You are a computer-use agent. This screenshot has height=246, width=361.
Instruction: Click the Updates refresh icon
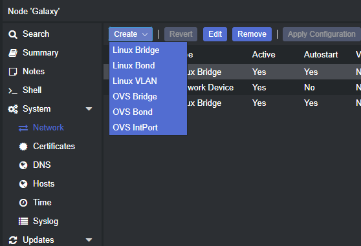point(13,240)
